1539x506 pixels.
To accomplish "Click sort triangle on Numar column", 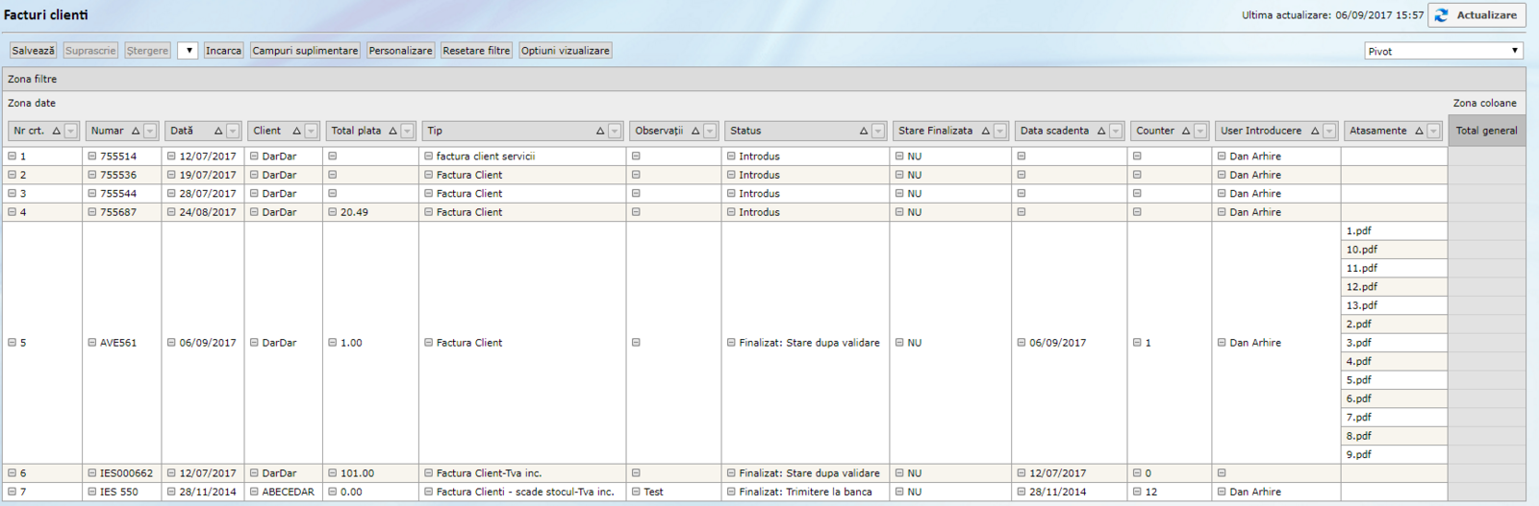I will click(x=136, y=132).
